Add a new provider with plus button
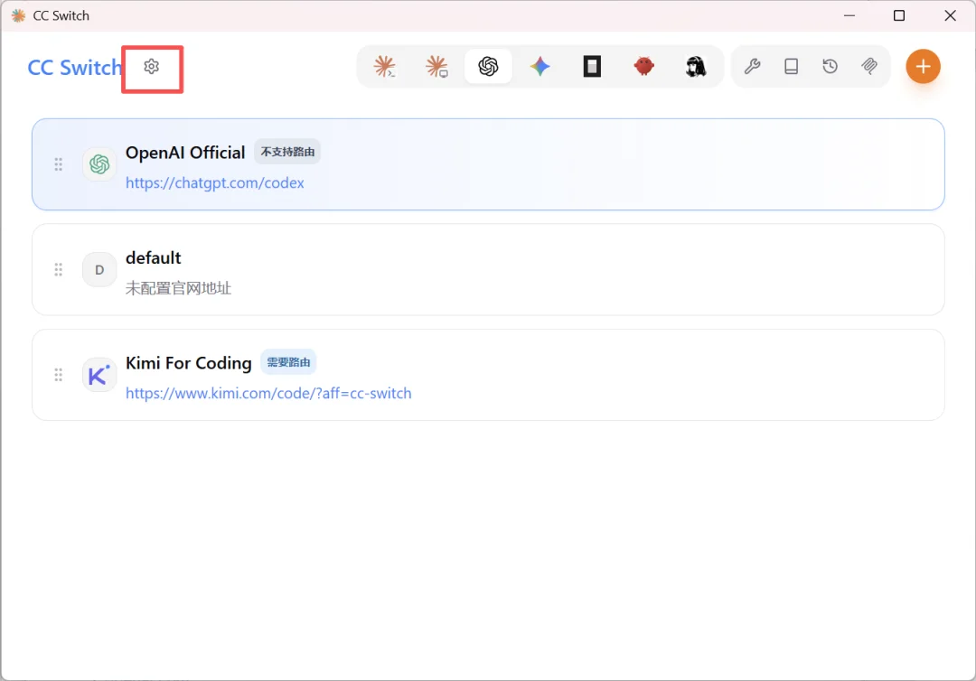This screenshot has width=976, height=681. click(923, 67)
